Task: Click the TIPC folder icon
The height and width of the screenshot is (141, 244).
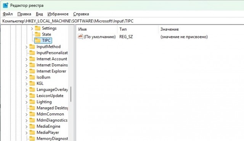Action: [x=37, y=41]
